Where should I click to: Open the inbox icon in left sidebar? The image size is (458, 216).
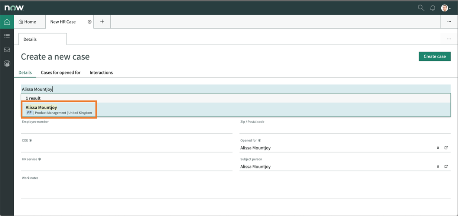pyautogui.click(x=7, y=49)
